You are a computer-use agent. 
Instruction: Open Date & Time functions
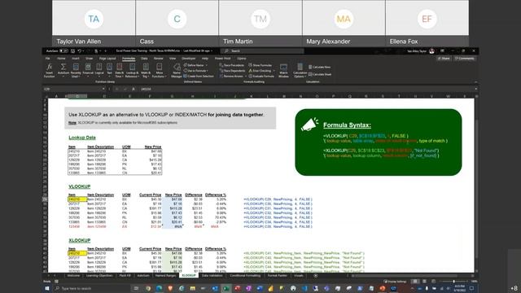[x=120, y=70]
